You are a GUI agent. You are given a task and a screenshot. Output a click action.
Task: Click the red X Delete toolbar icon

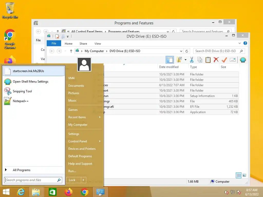tap(216, 60)
